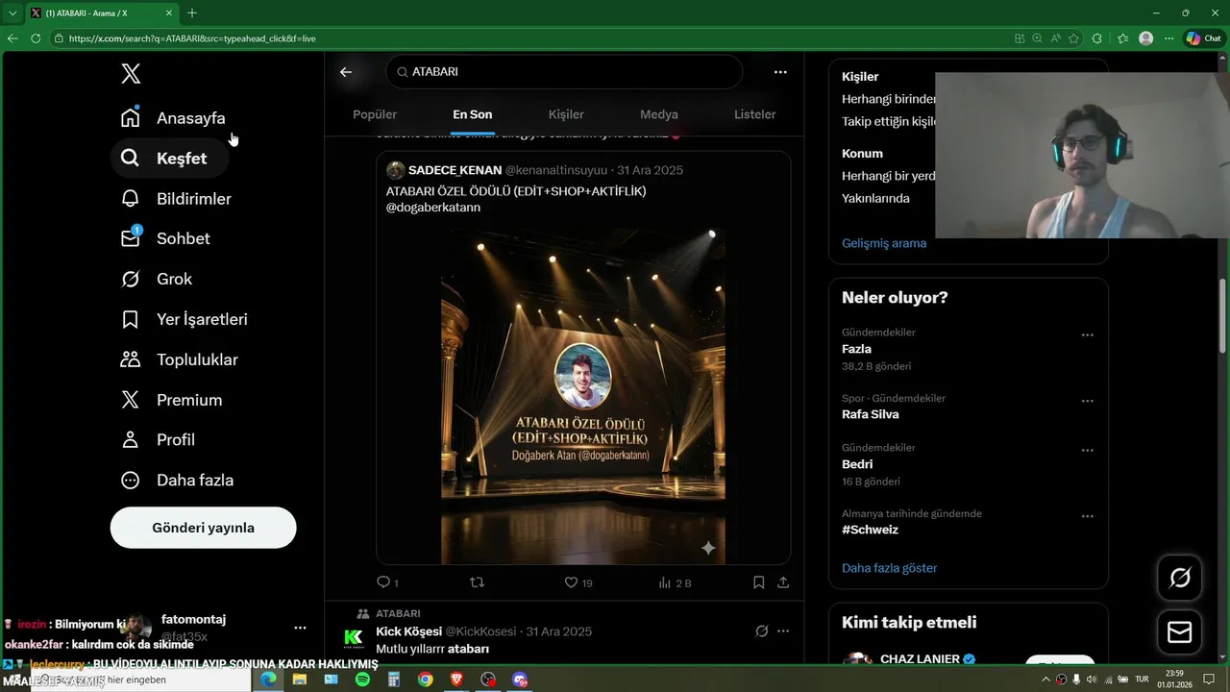Switch to Popüler tab
Viewport: 1230px width, 692px height.
[x=375, y=114]
